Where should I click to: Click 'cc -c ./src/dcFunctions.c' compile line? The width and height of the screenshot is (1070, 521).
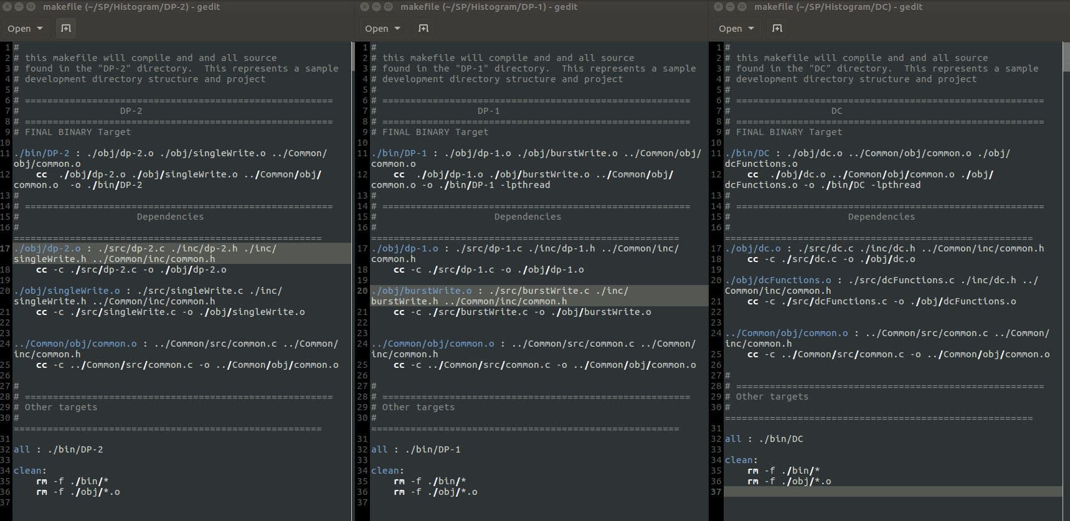point(882,301)
